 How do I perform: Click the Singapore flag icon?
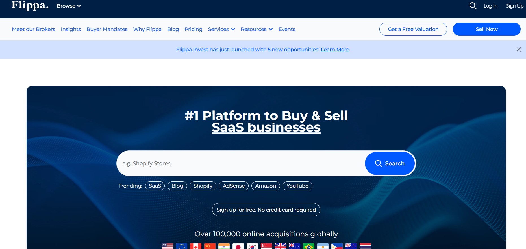[x=266, y=246]
